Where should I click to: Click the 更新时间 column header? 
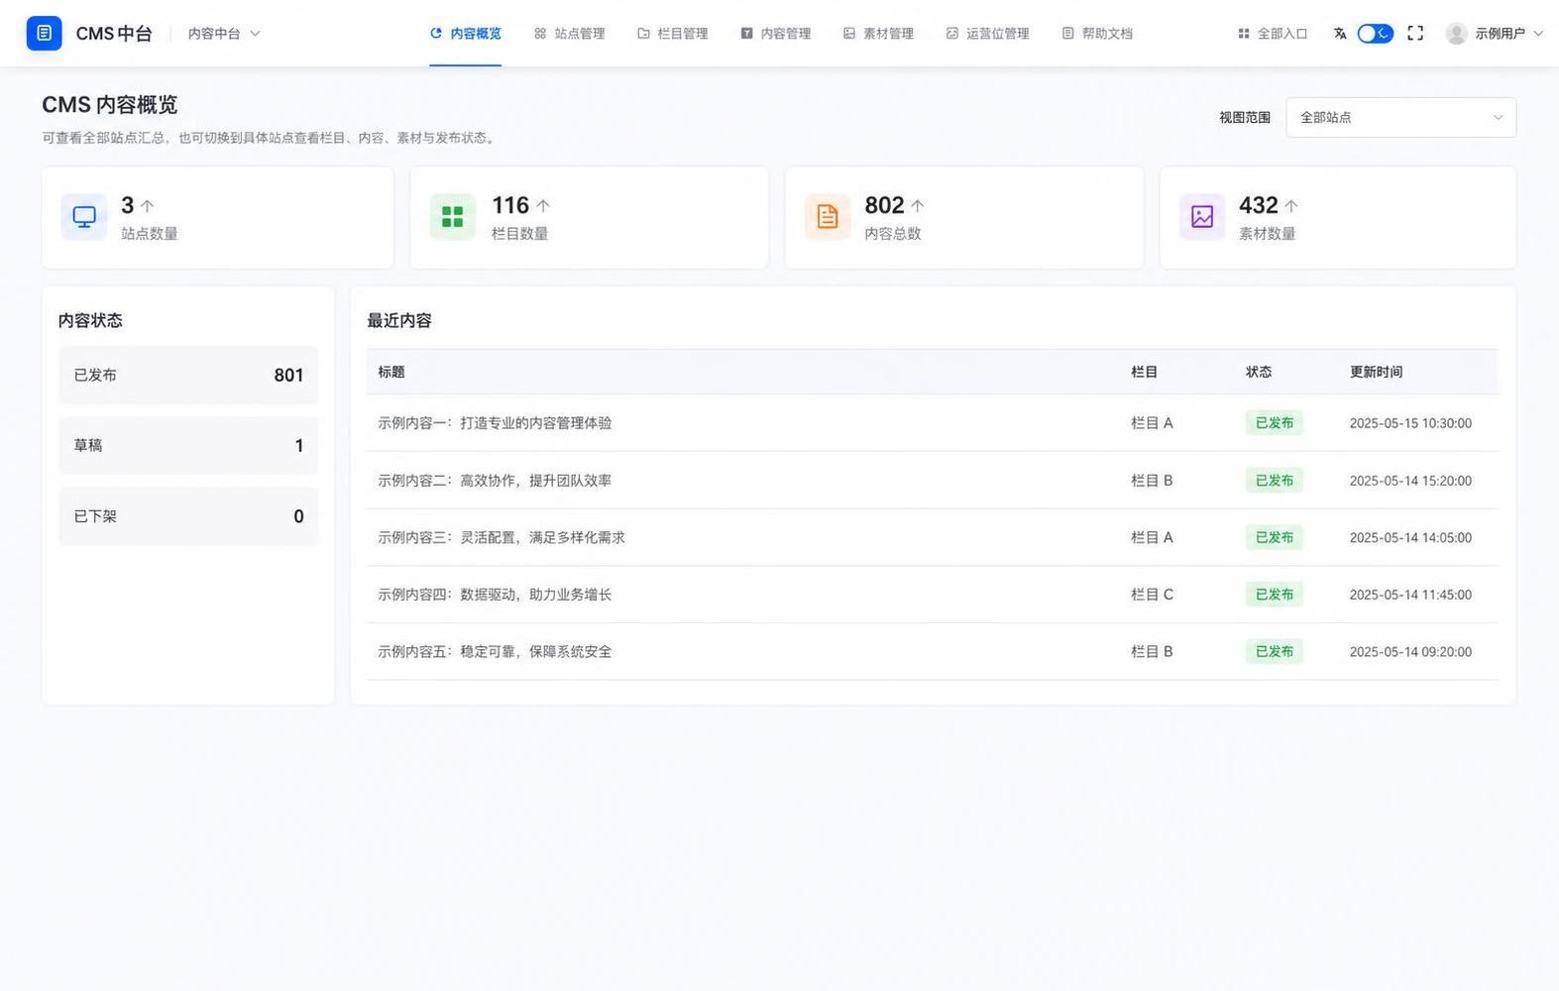pyautogui.click(x=1376, y=372)
